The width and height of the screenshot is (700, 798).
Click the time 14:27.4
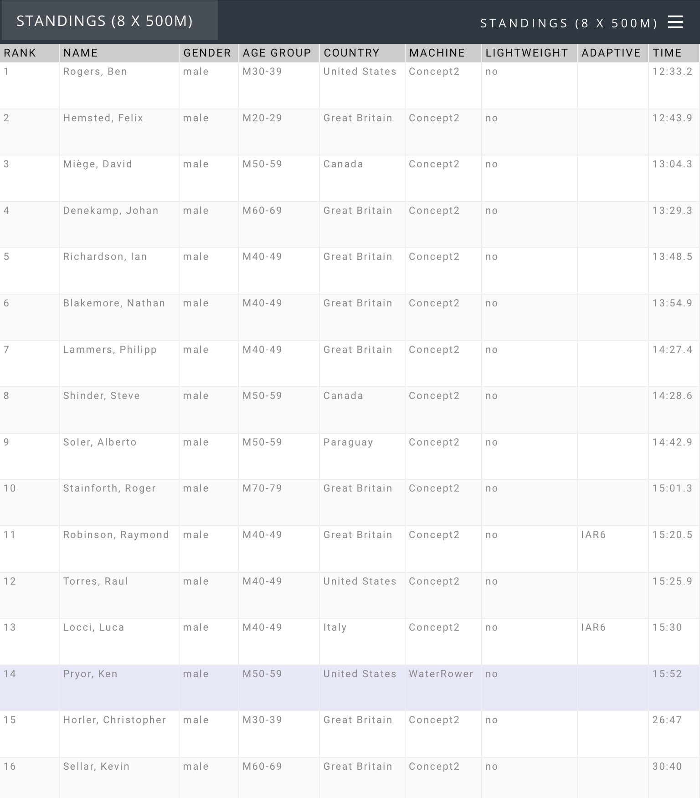tap(672, 350)
